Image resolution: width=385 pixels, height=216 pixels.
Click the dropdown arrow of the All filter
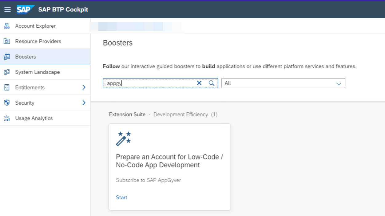point(339,83)
